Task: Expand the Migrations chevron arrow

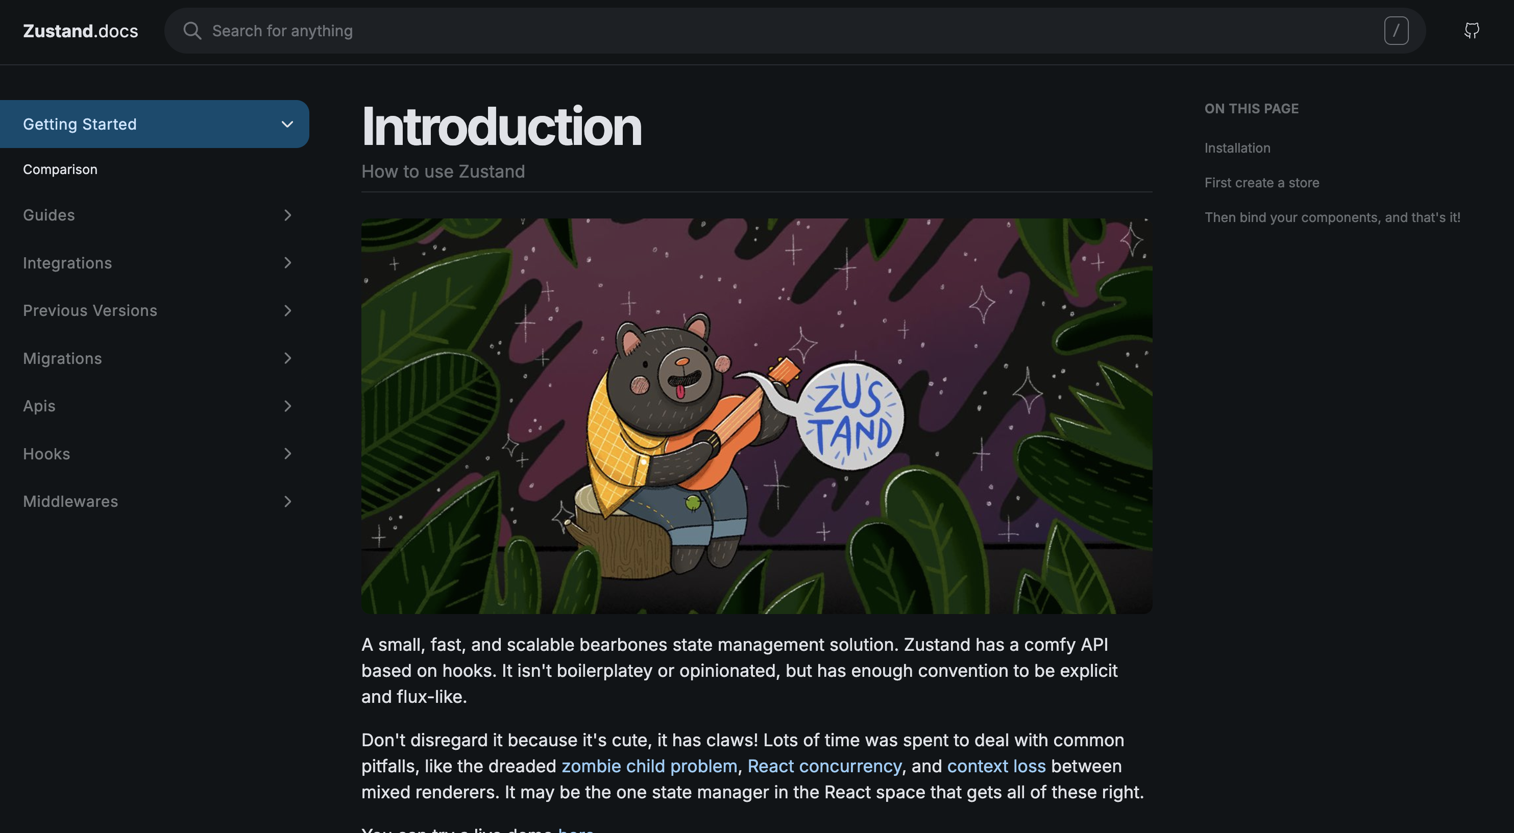Action: pyautogui.click(x=287, y=358)
